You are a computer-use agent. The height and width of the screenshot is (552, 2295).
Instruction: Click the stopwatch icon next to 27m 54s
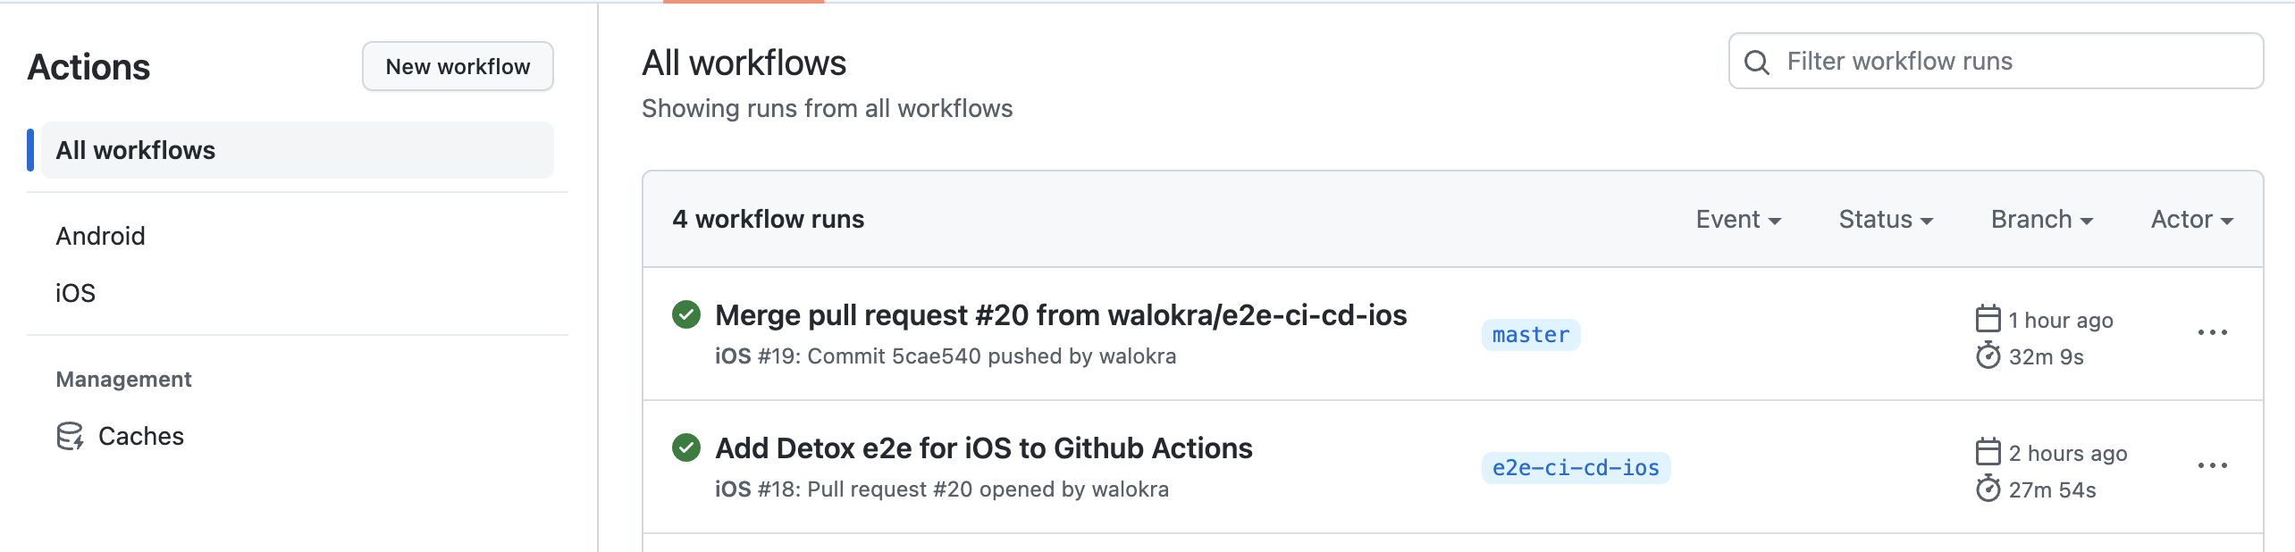click(1988, 489)
